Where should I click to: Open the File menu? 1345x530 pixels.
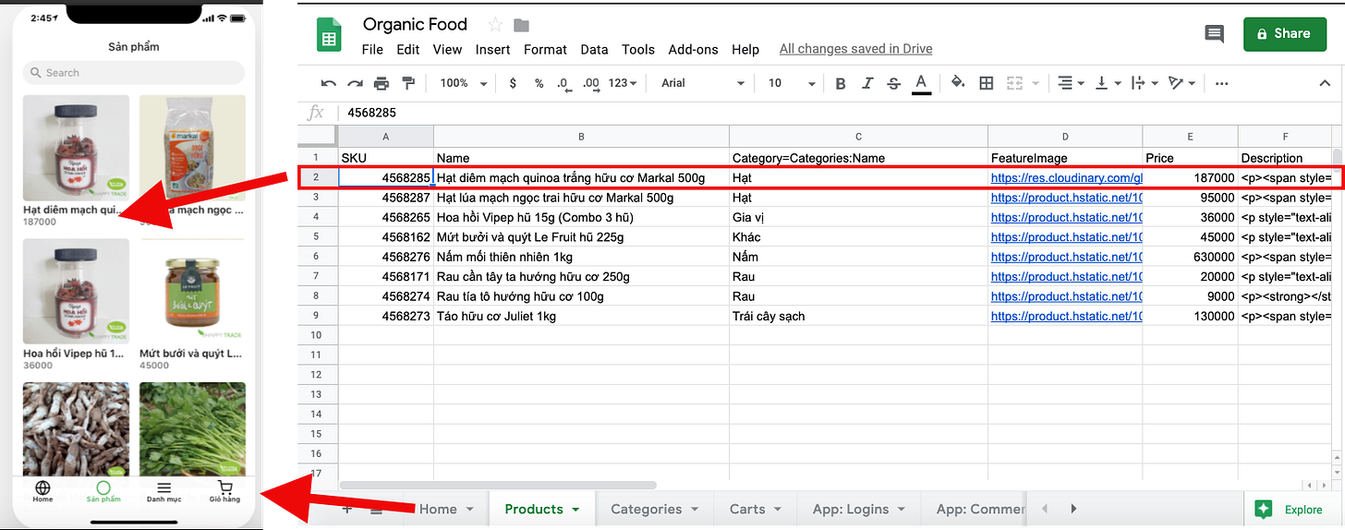click(x=372, y=50)
